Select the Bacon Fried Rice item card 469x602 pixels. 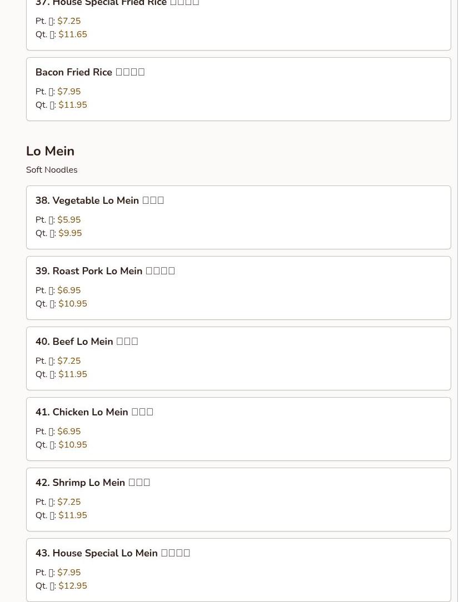[x=238, y=89]
